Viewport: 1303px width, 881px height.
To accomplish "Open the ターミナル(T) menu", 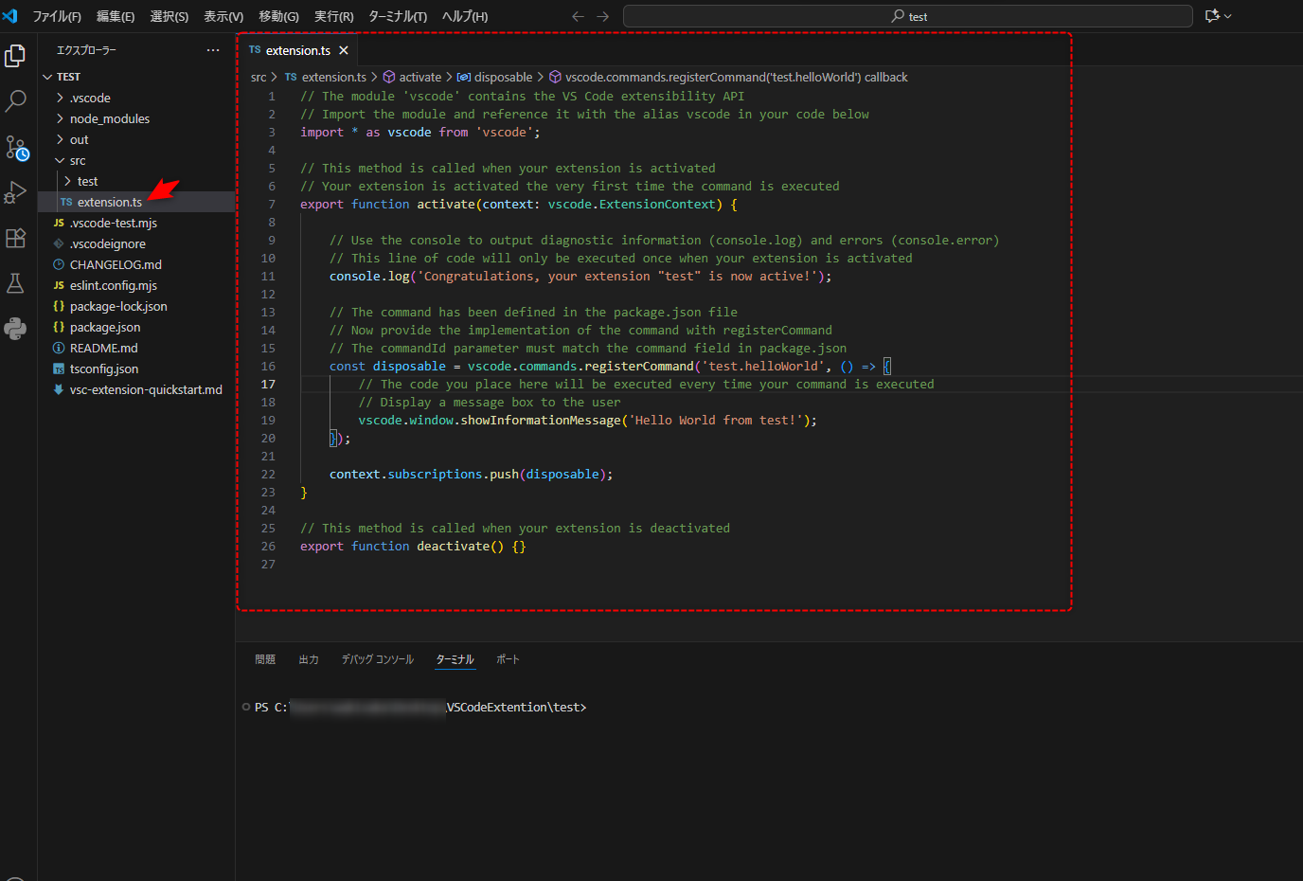I will (398, 16).
